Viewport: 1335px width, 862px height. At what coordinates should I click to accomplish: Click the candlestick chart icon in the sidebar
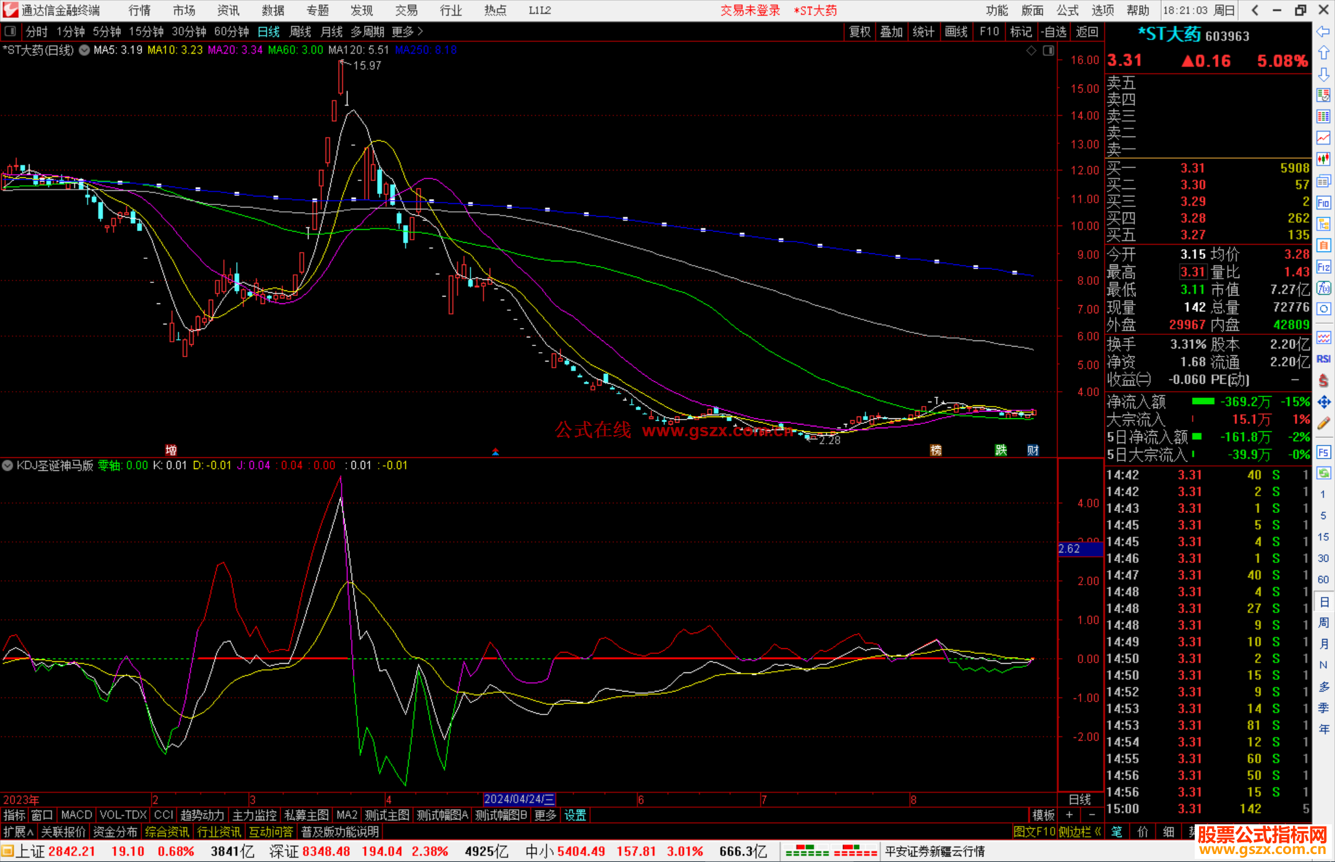coord(1323,159)
